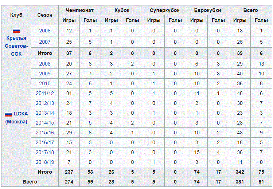Open the 2013/14 season link

45,113
